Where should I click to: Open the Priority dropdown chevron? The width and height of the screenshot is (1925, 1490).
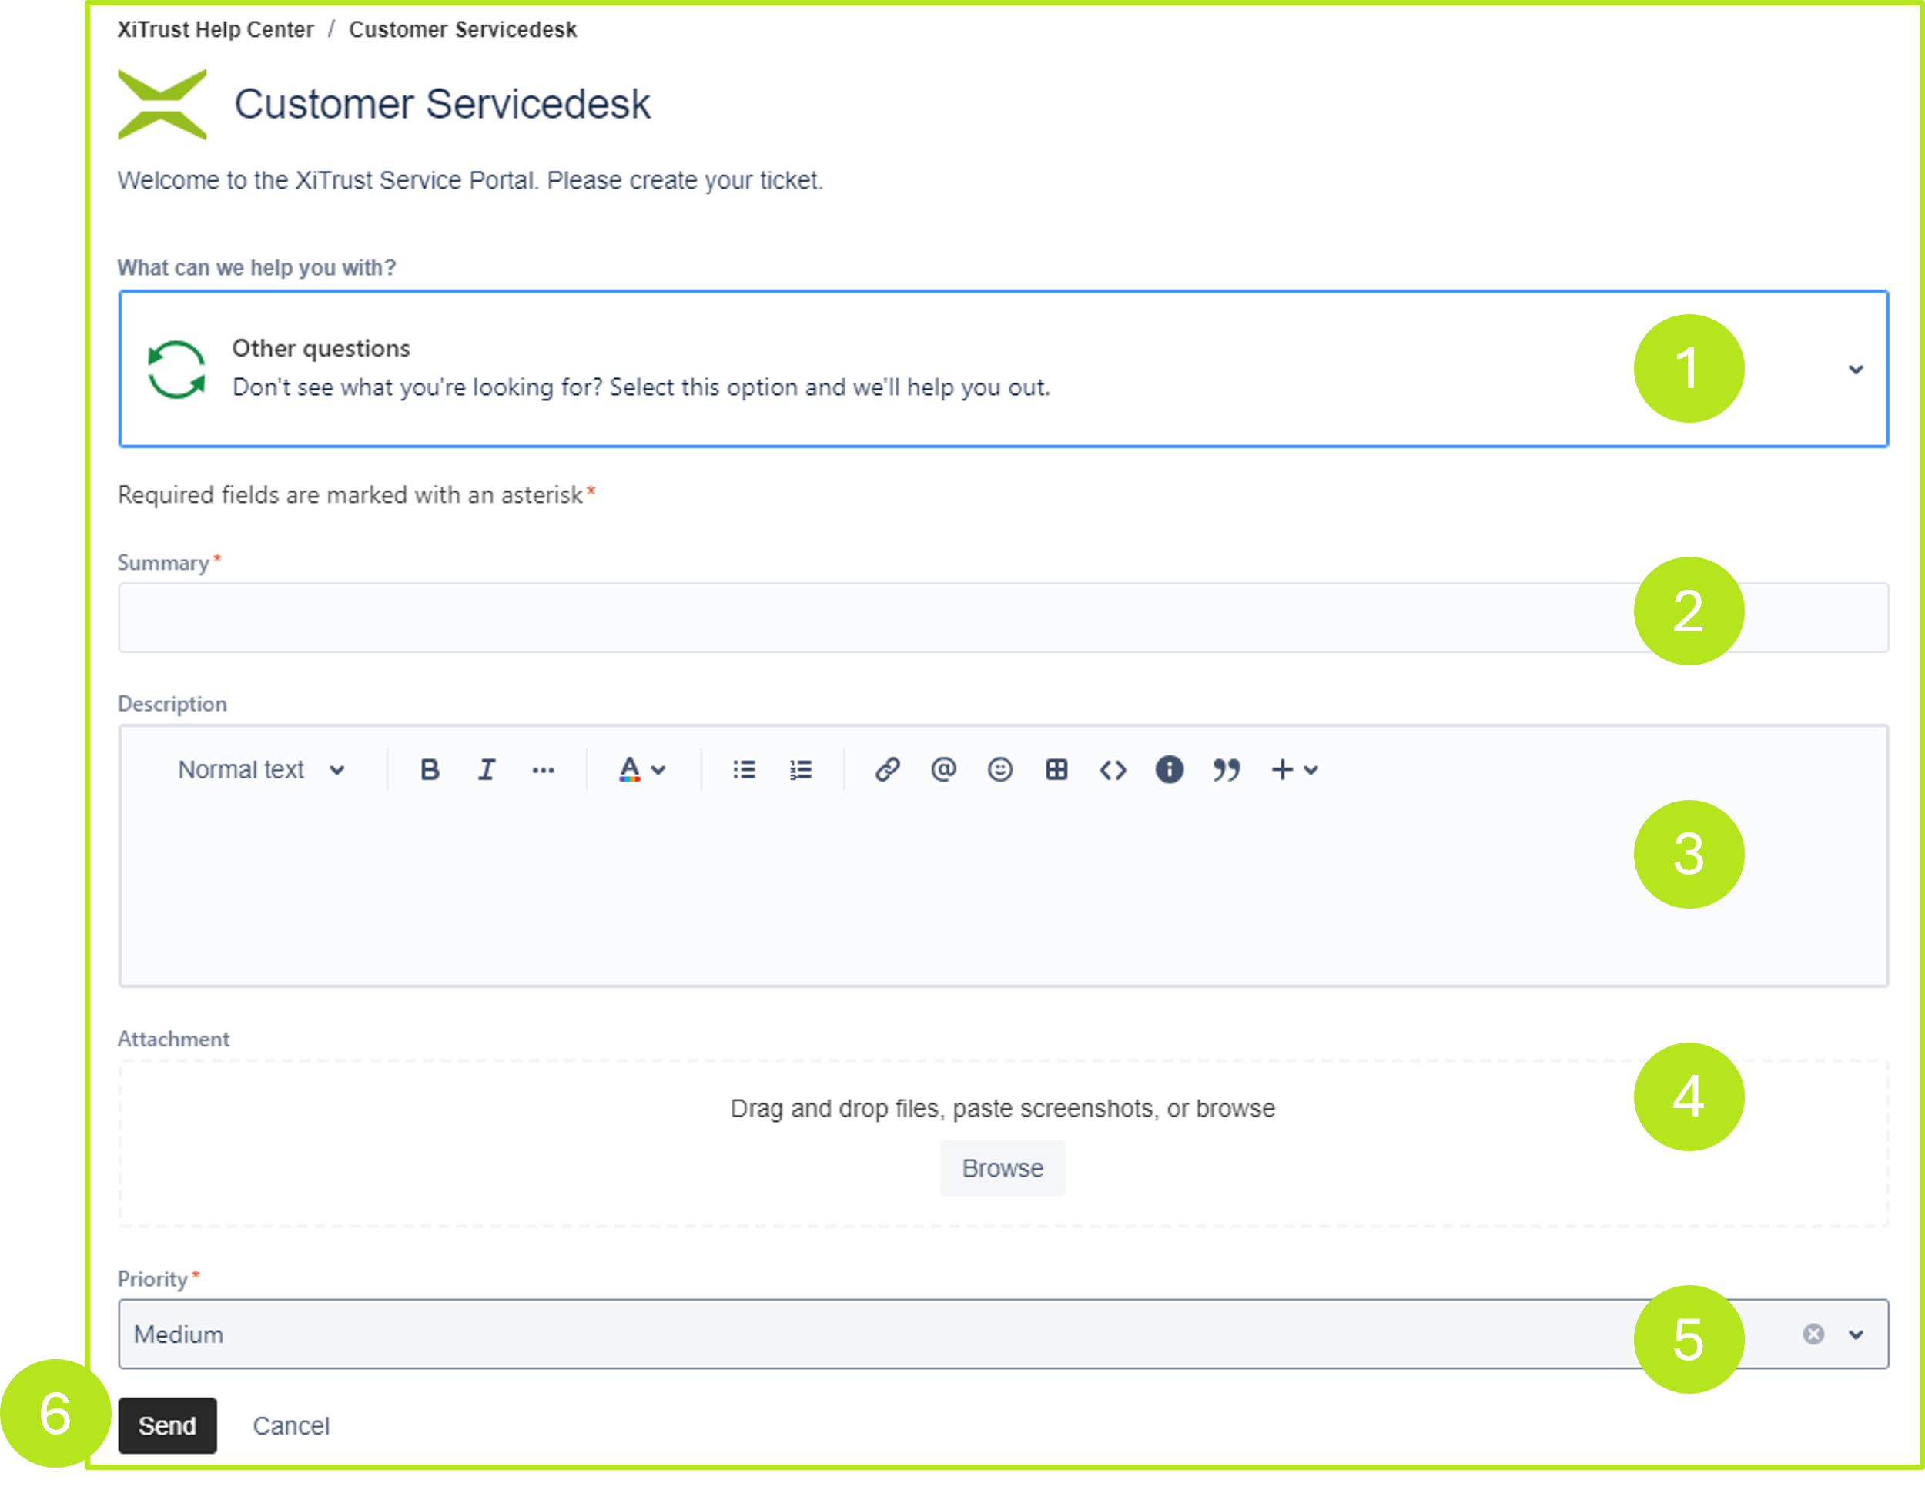[x=1856, y=1334]
